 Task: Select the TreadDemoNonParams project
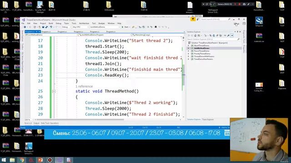(203, 59)
